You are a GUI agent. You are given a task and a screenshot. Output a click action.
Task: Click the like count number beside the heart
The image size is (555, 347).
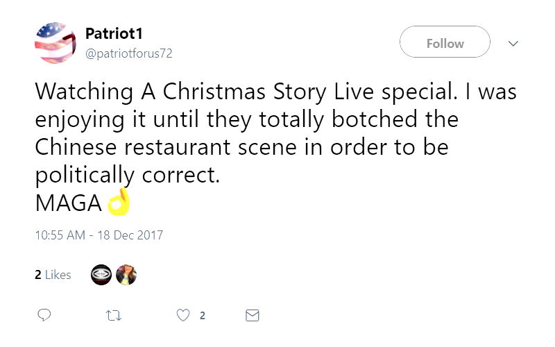tap(202, 316)
